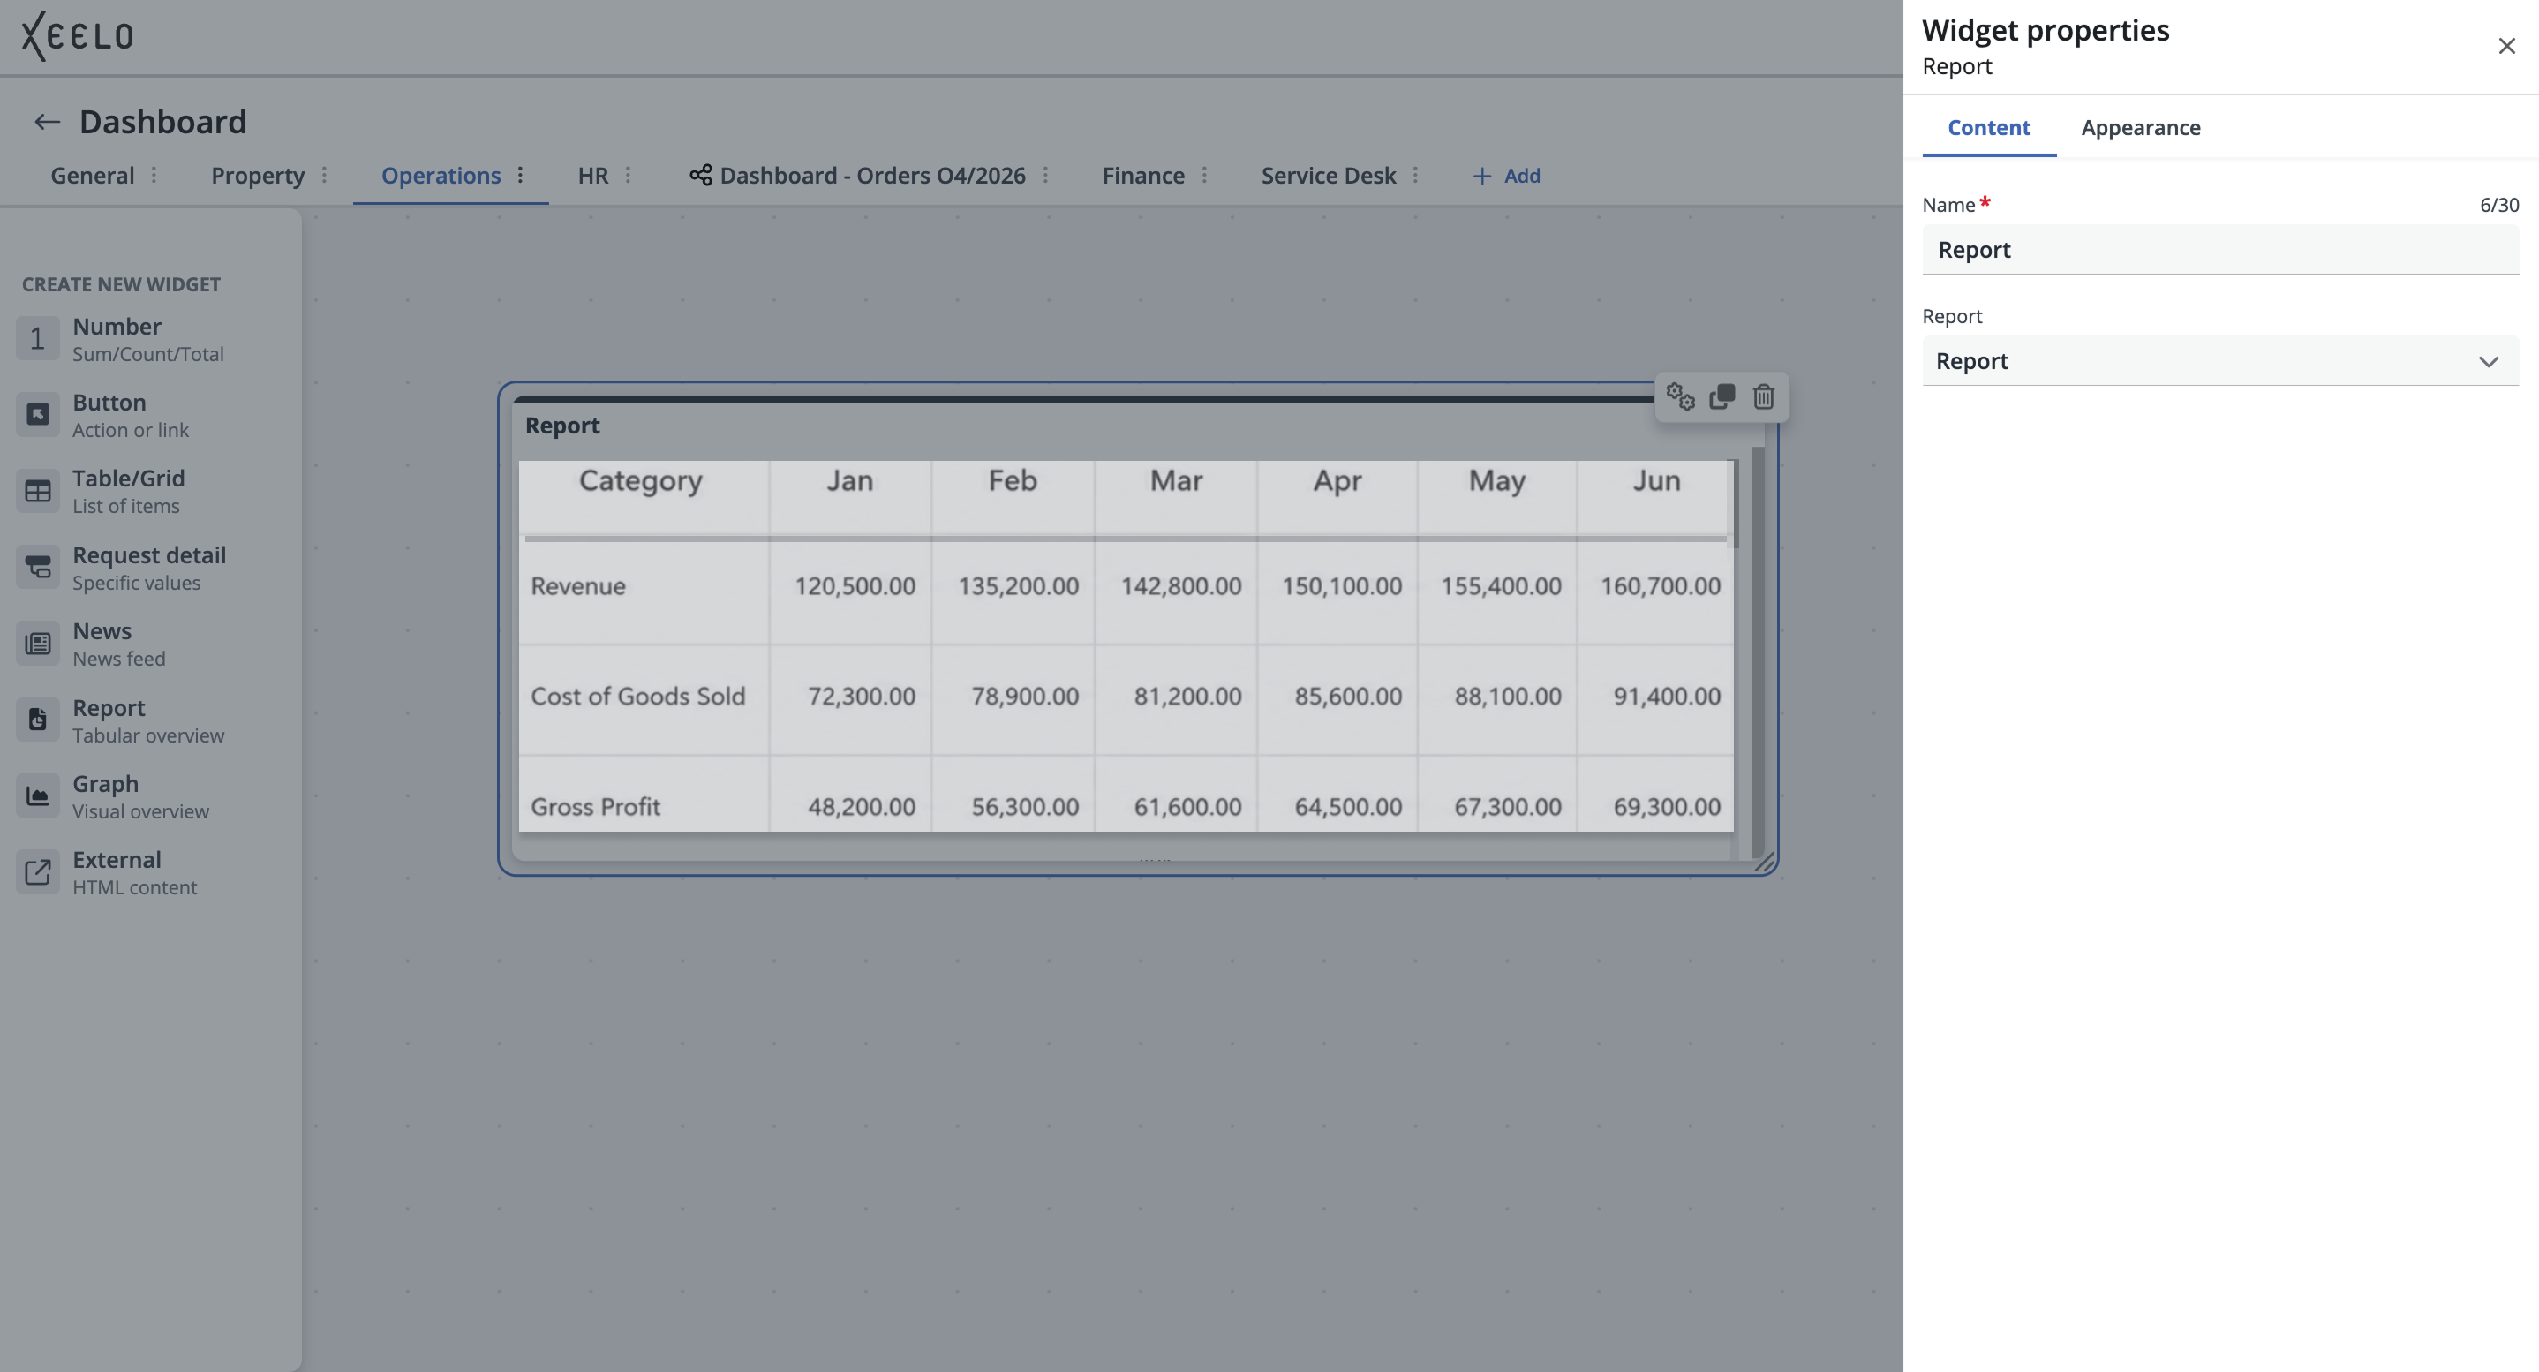Click the 69,300.00 Gross Profit cell
This screenshot has height=1372, width=2539.
click(x=1667, y=806)
